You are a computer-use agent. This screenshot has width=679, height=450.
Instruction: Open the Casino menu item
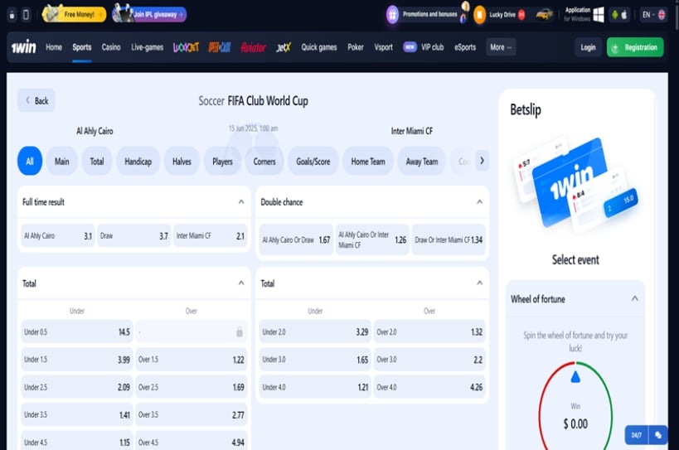[111, 47]
